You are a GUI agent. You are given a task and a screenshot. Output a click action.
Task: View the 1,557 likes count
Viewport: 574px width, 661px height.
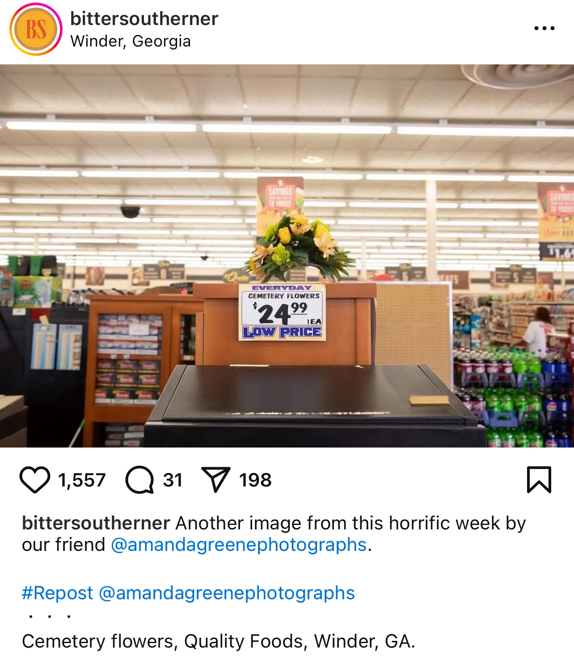[82, 480]
